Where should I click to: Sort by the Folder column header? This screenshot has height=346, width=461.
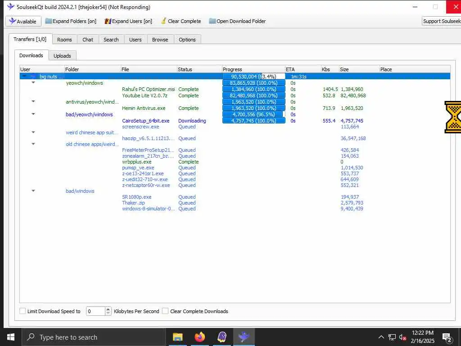(92, 69)
